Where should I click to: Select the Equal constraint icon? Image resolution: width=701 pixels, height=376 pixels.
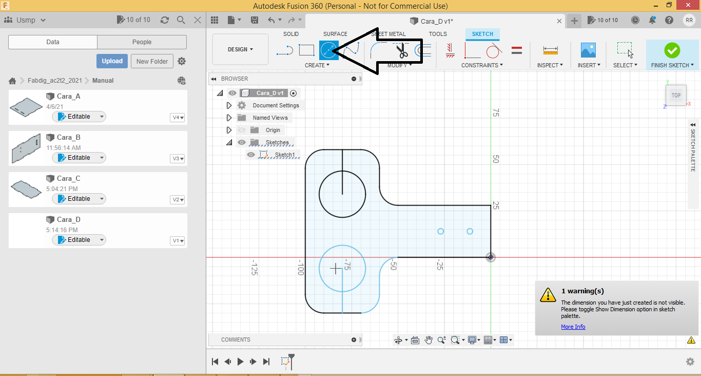[517, 50]
